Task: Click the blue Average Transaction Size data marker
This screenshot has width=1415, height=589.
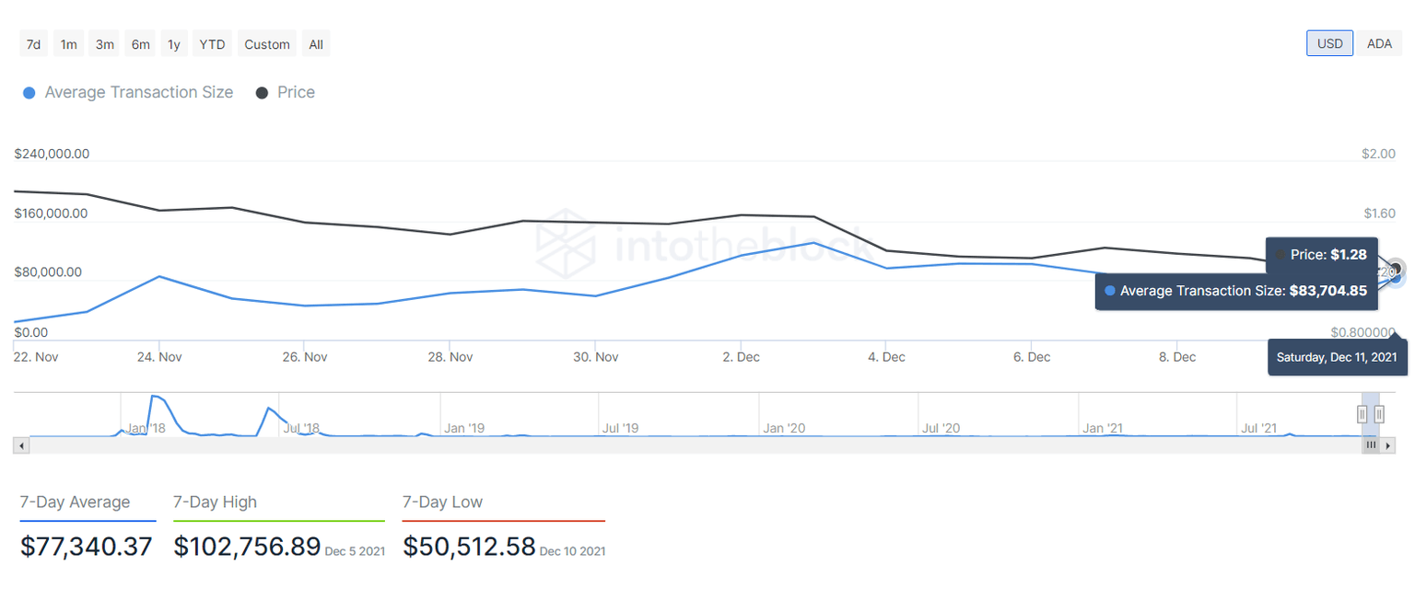Action: click(x=1395, y=277)
